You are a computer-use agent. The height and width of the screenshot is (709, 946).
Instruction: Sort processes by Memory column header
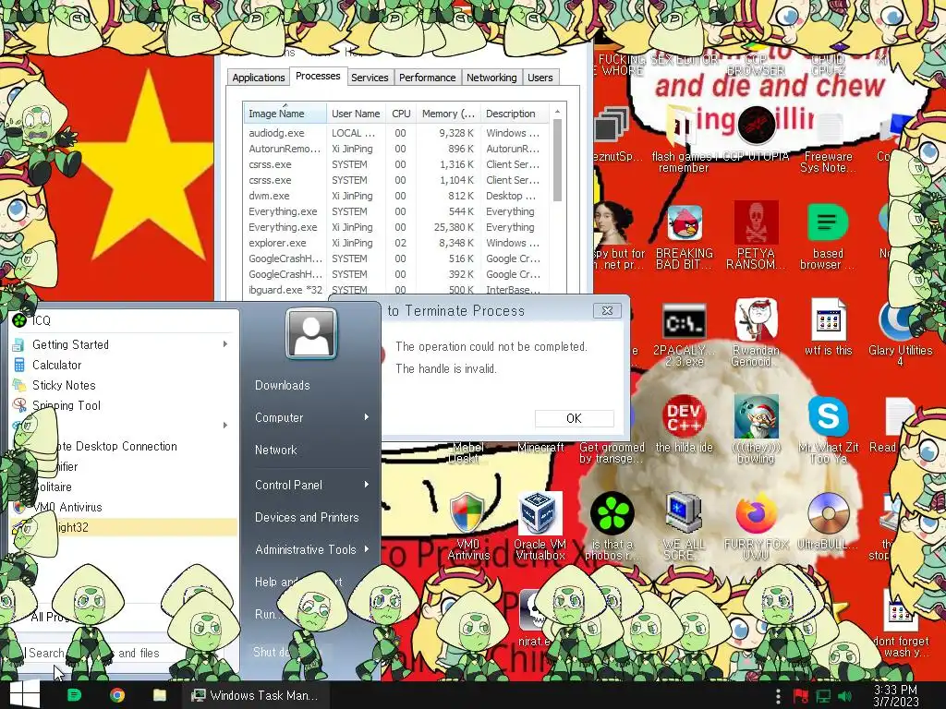click(x=448, y=114)
